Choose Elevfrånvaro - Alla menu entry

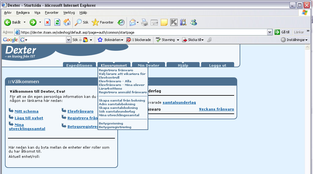click(x=115, y=81)
